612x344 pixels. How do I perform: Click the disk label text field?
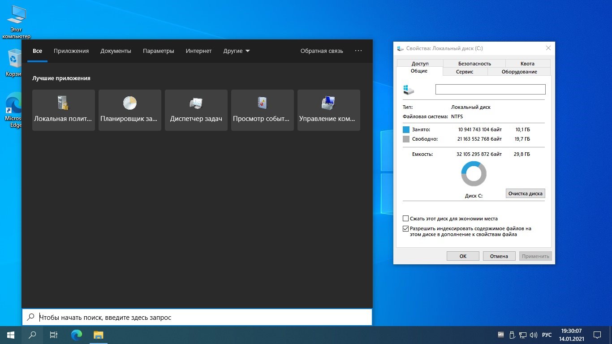pos(490,90)
